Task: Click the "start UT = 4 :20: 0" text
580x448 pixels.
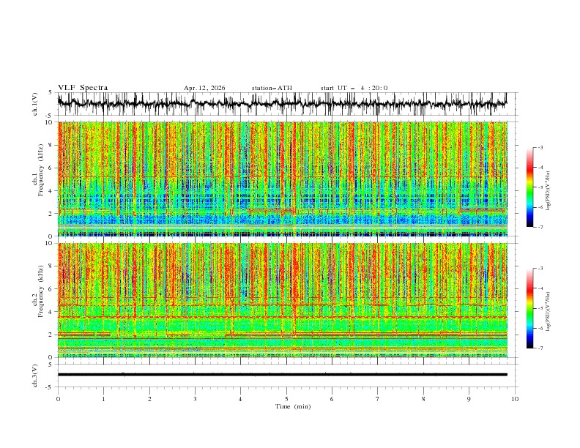Action: 354,88
